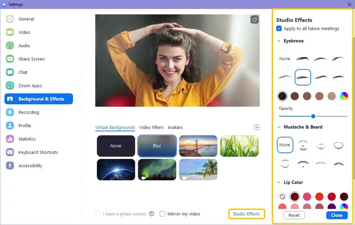Reset all Studio Effects
Viewport: 355px width, 225px height.
tap(294, 215)
